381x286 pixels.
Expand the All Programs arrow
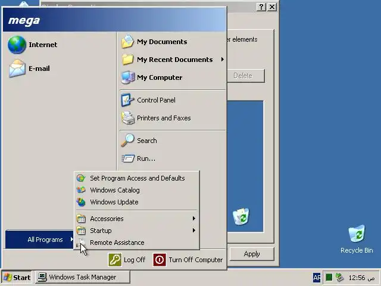pos(71,240)
